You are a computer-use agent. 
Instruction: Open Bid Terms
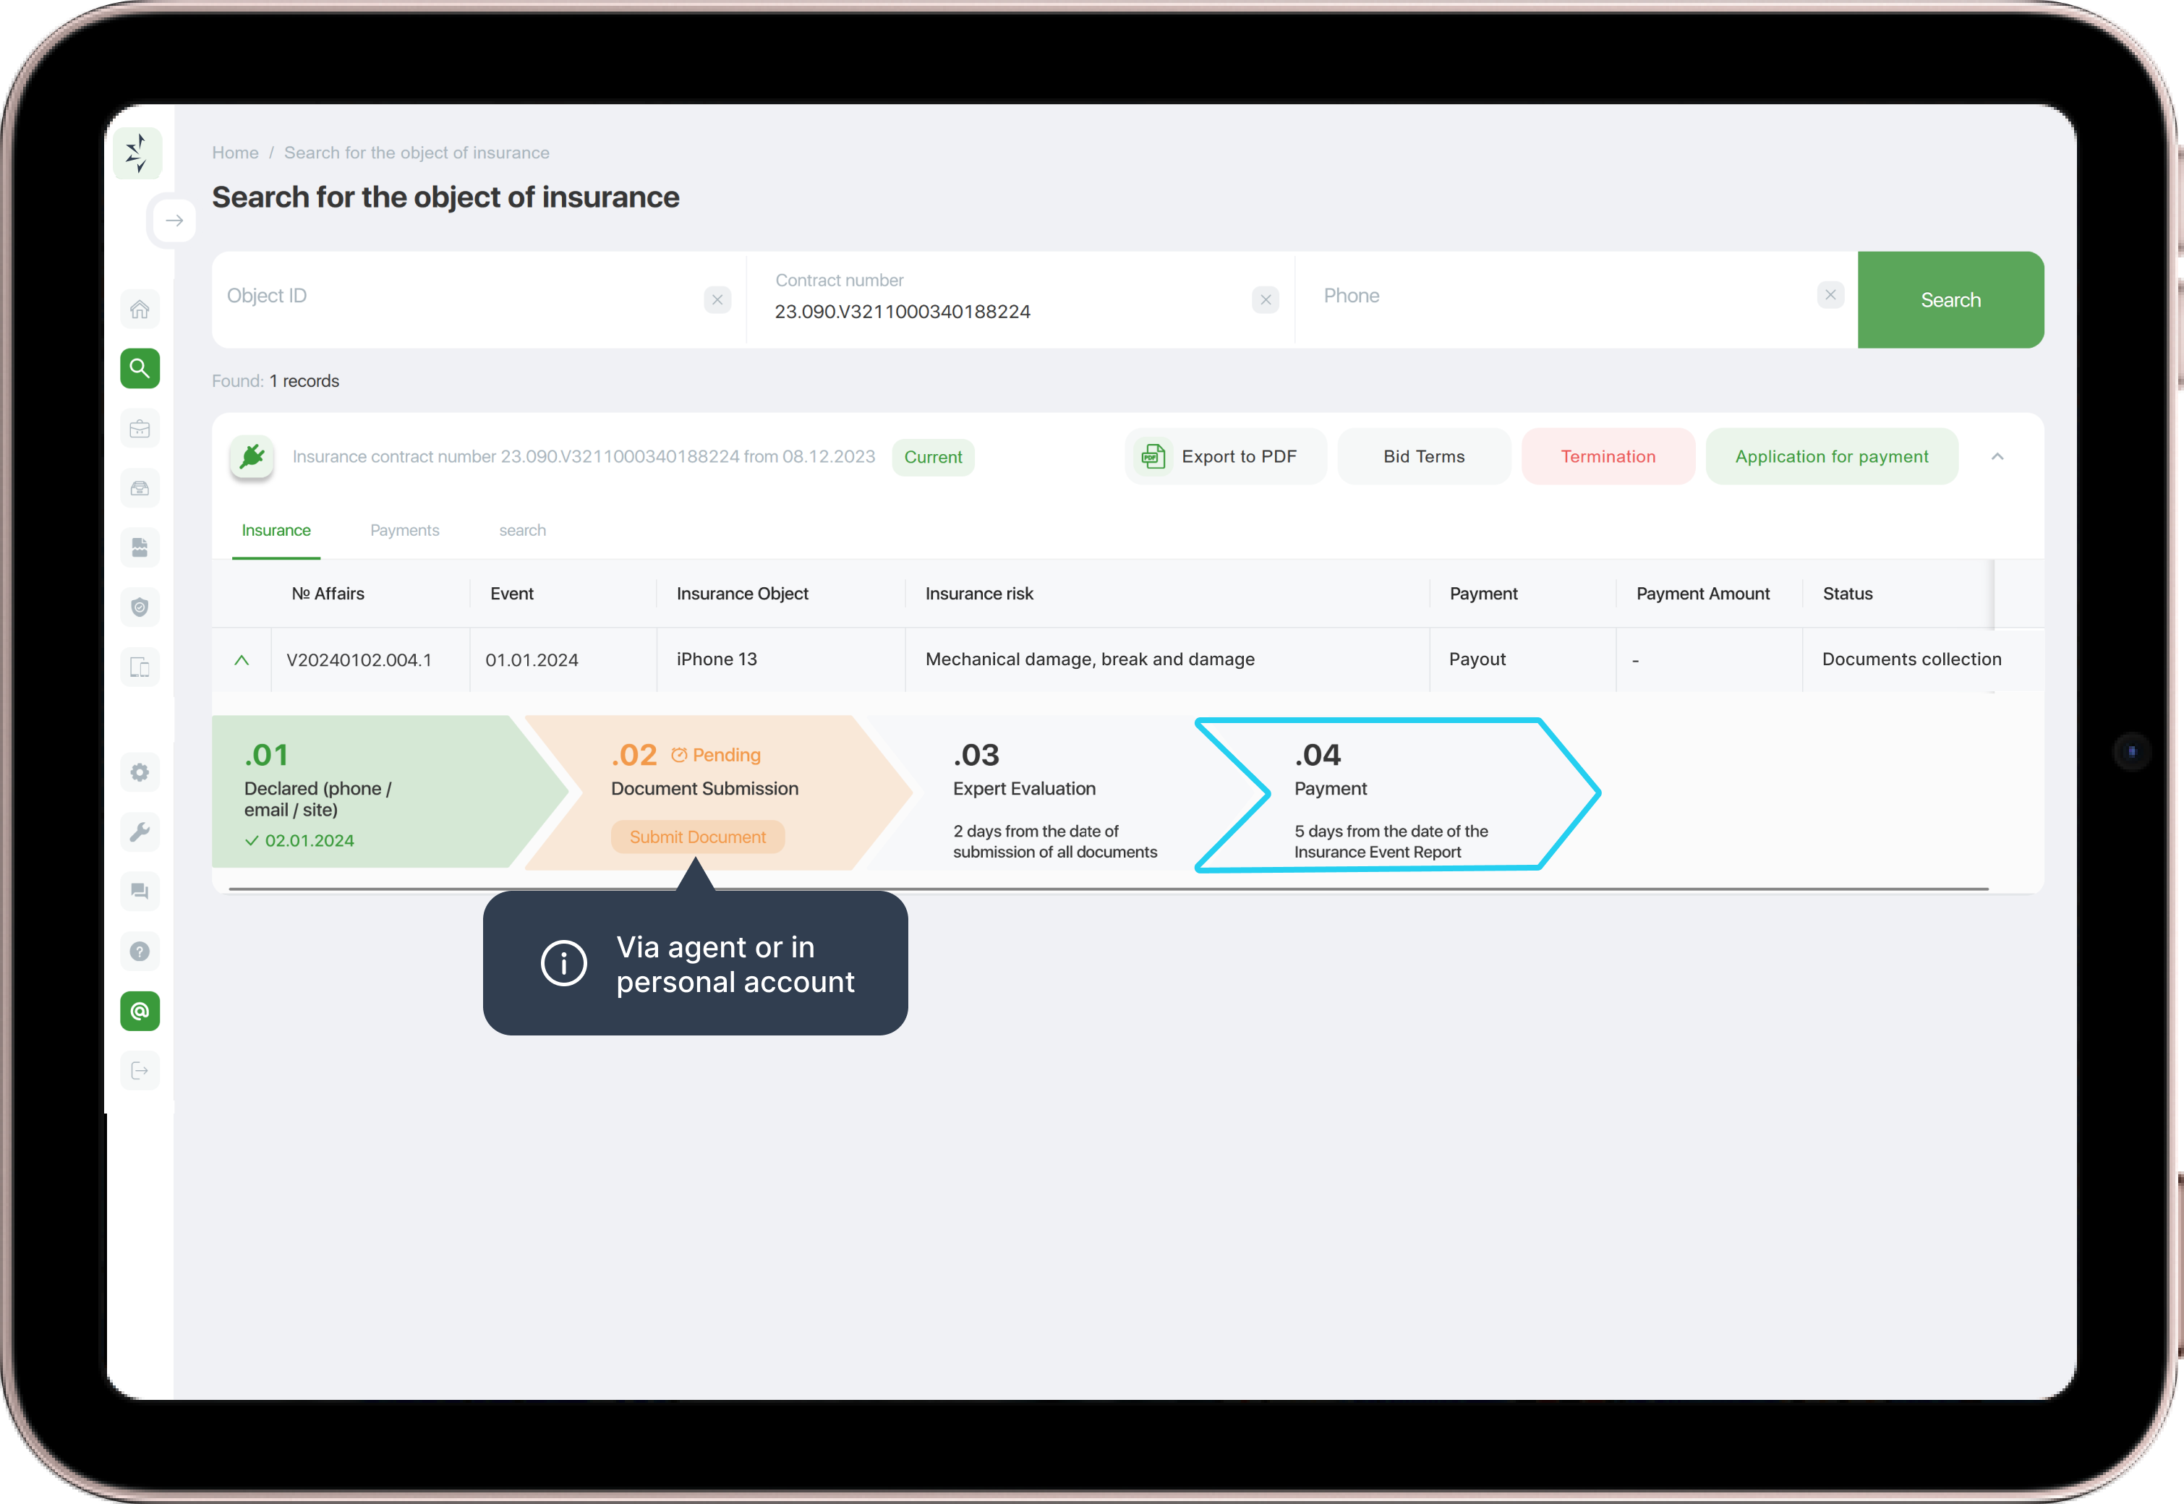coord(1423,457)
